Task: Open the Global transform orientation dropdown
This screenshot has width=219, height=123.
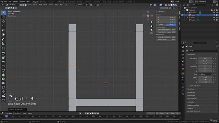Action: (x=80, y=5)
